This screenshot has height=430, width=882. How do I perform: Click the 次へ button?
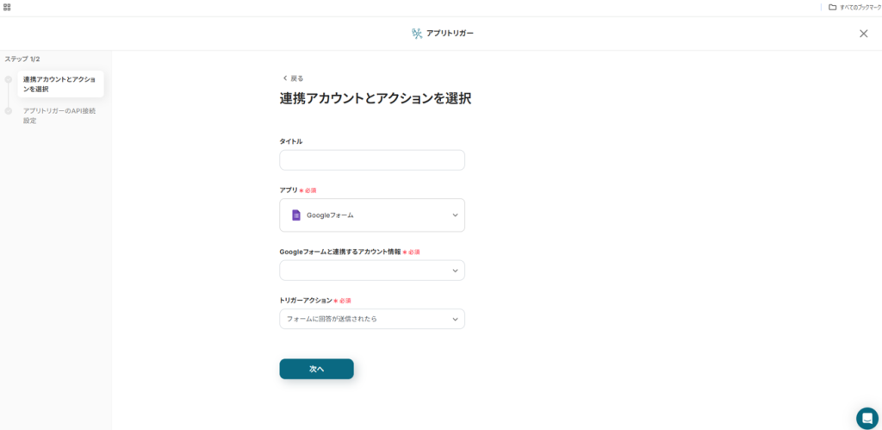pos(316,369)
